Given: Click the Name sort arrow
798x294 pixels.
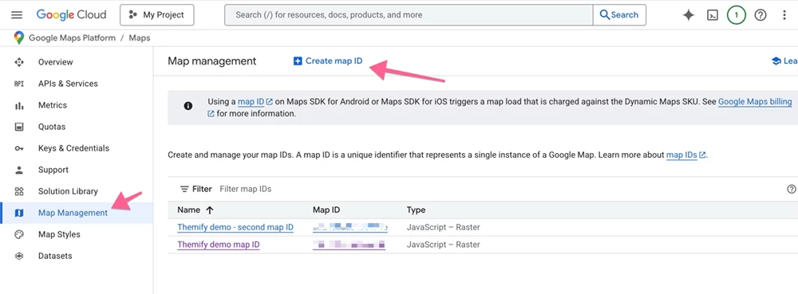Looking at the screenshot, I should point(209,210).
